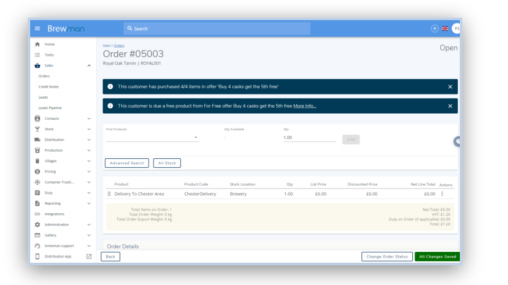Screen dimensions: 508x285
Task: Open Credit Notes in sidebar
Action: pyautogui.click(x=49, y=87)
